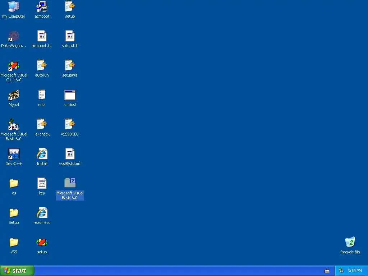Select the smsinst program icon
The image size is (368, 276).
point(70,95)
